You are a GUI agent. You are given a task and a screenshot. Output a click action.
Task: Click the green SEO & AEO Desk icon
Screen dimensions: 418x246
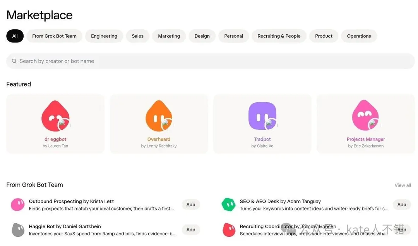click(x=228, y=205)
